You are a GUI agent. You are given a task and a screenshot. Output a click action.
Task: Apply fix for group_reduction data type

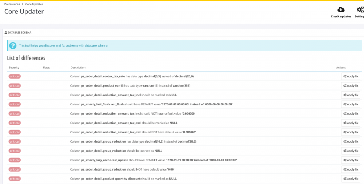pos(351,141)
